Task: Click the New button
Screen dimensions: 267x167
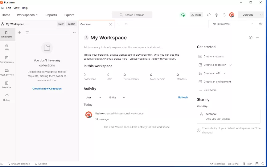Action: point(61,24)
